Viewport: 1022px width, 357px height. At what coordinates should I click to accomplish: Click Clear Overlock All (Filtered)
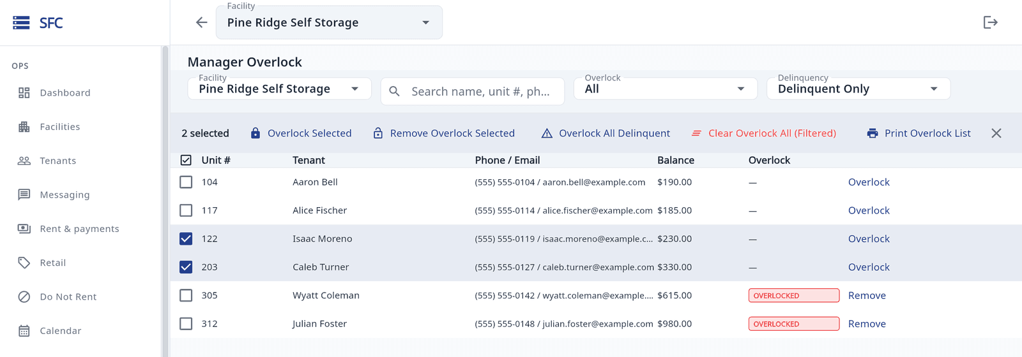764,133
